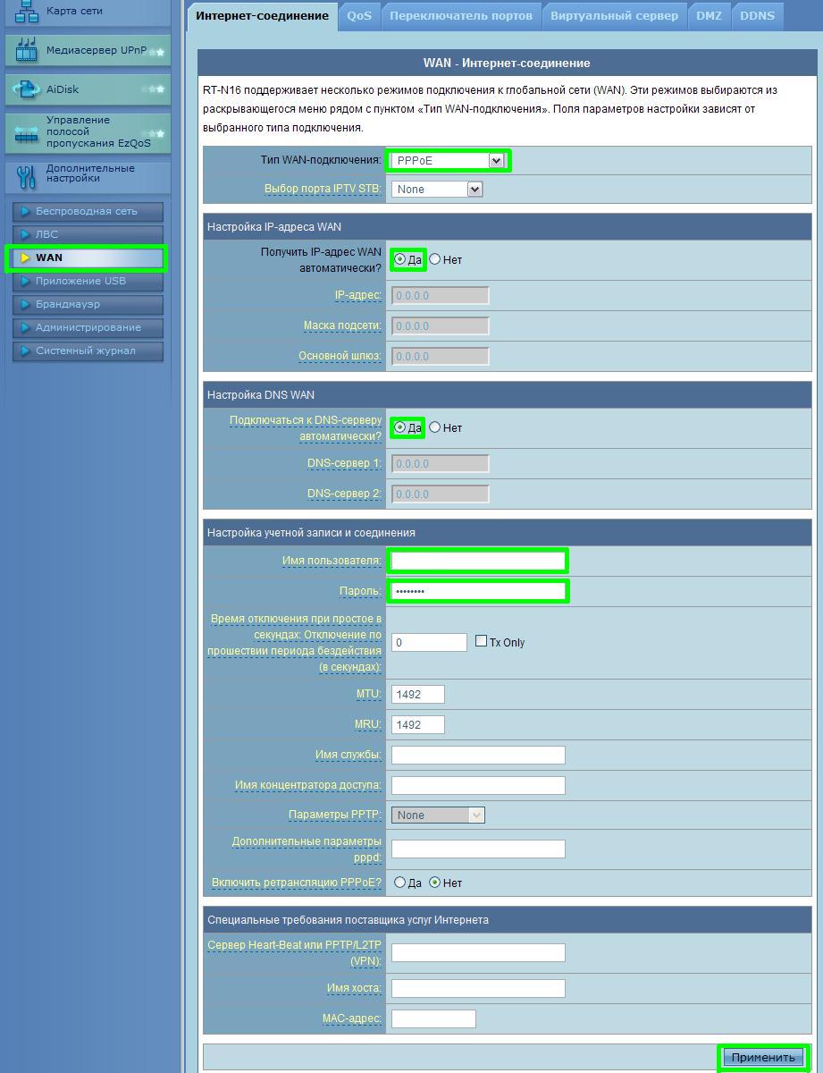The image size is (823, 1073).
Task: Click the Дополнительные настройки tools icon
Action: (x=27, y=176)
